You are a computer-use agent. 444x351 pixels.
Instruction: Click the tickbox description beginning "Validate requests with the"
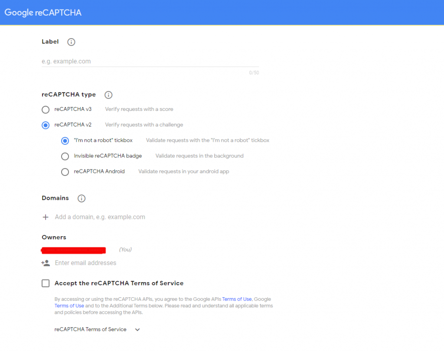tap(208, 140)
